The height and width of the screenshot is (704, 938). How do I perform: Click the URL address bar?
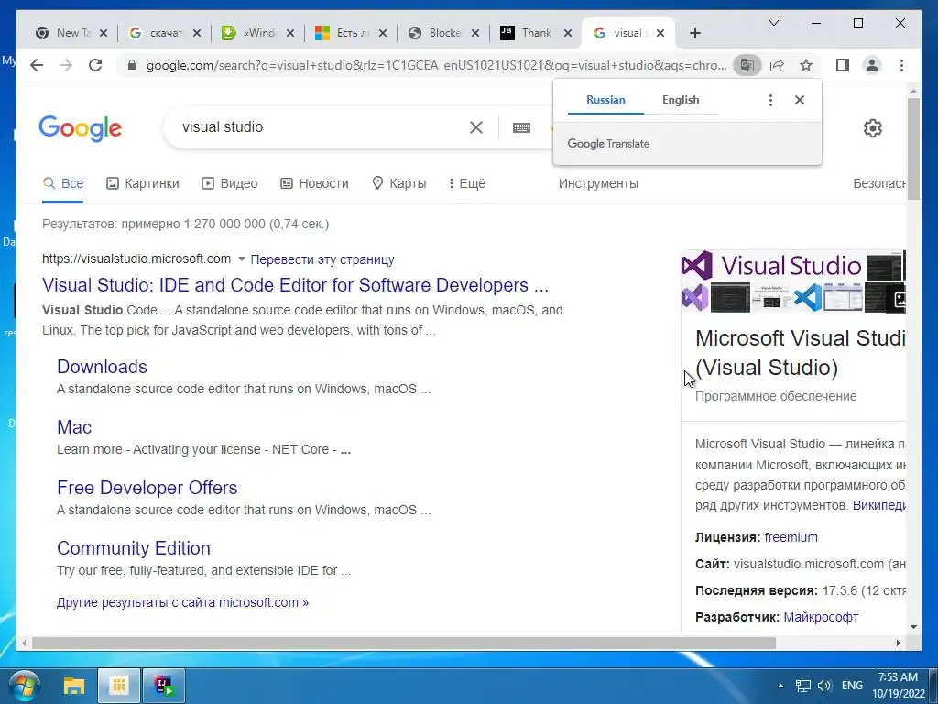pos(435,65)
